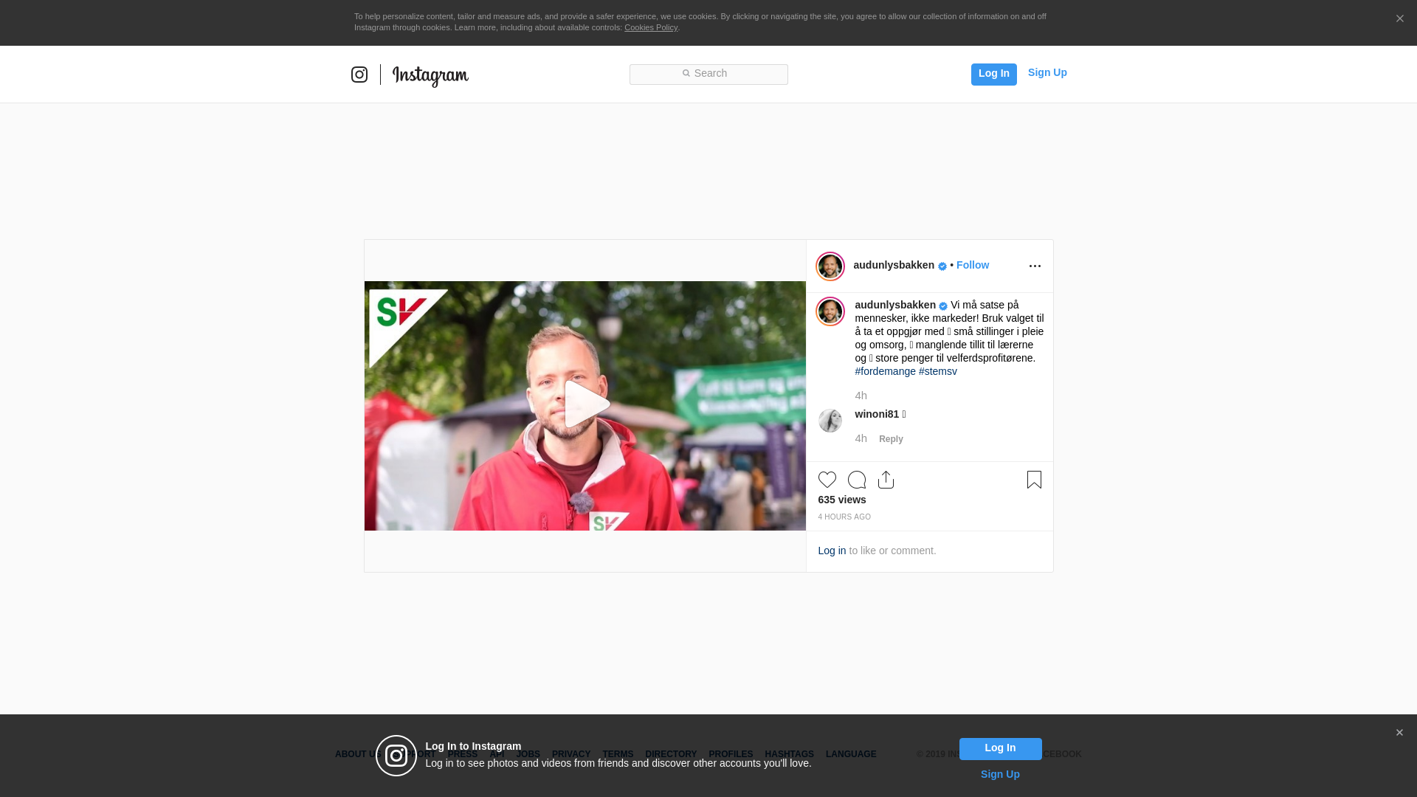Open the Sign Up header link
The image size is (1417, 797).
pos(1047,72)
